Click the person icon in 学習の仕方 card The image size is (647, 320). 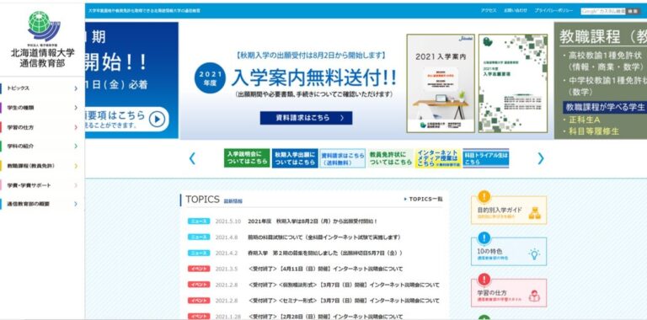click(534, 296)
